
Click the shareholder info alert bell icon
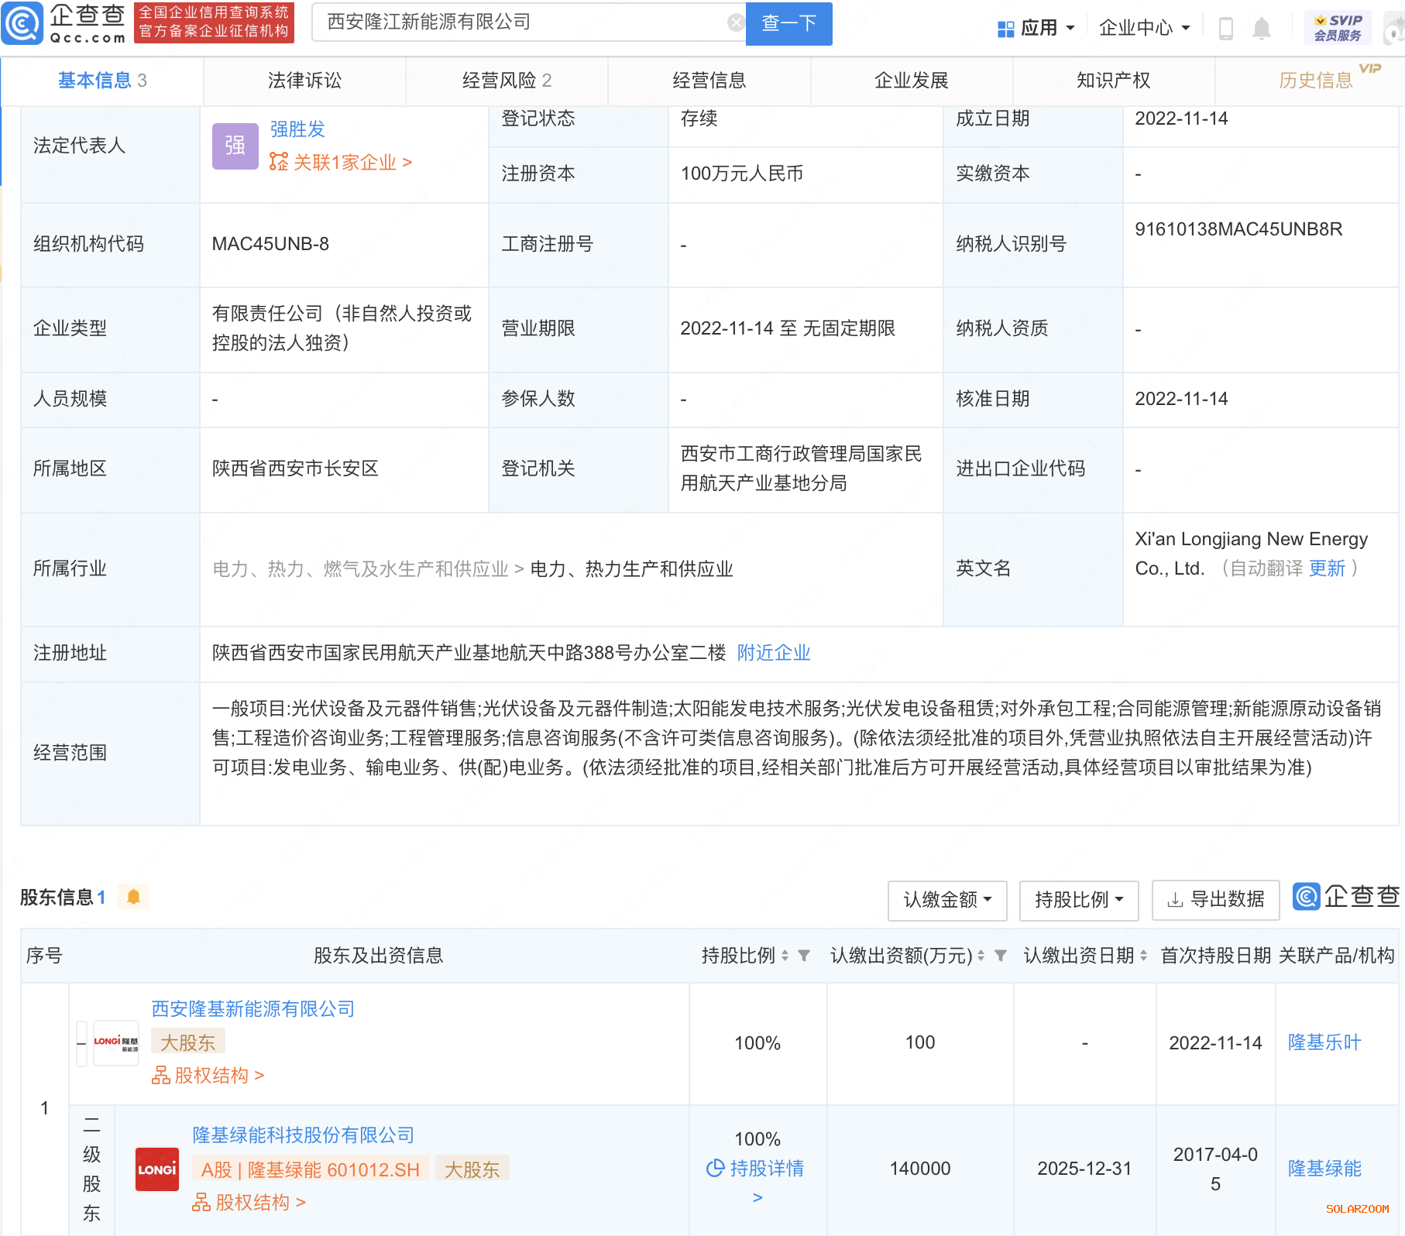(133, 897)
